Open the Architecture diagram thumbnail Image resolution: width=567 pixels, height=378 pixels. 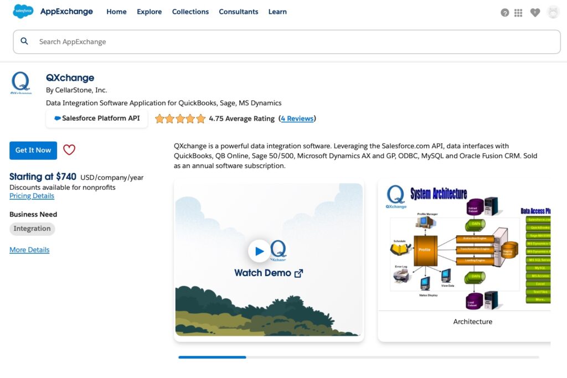(465, 247)
